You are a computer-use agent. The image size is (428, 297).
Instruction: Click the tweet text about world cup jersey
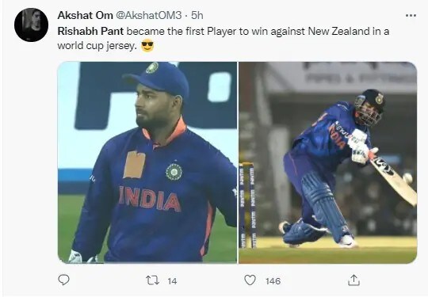click(224, 38)
